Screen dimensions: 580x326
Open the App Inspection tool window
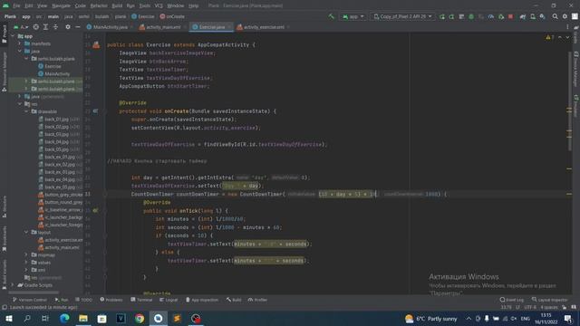tap(202, 300)
